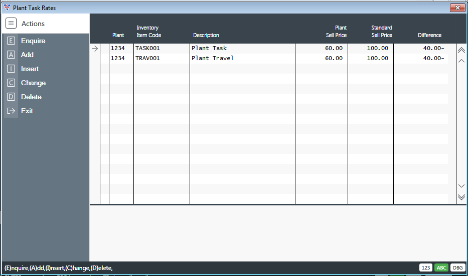Close the Plant Task Rates window

pyautogui.click(x=457, y=8)
